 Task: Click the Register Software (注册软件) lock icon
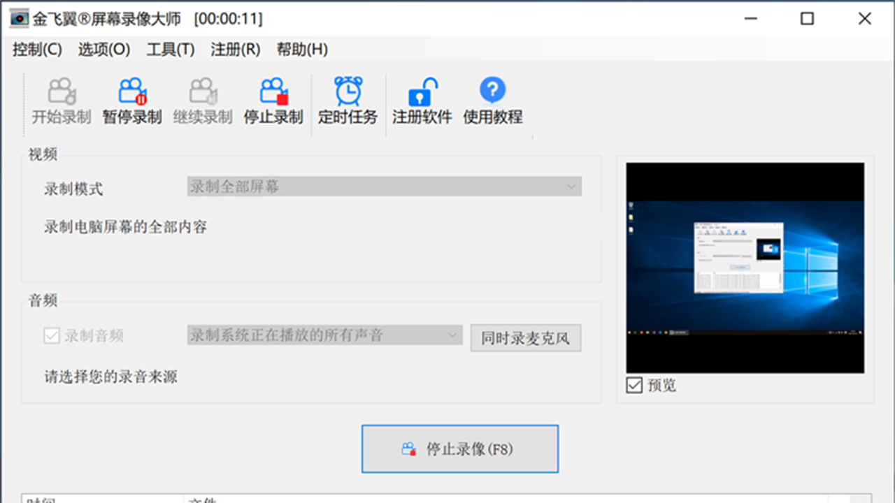click(422, 92)
